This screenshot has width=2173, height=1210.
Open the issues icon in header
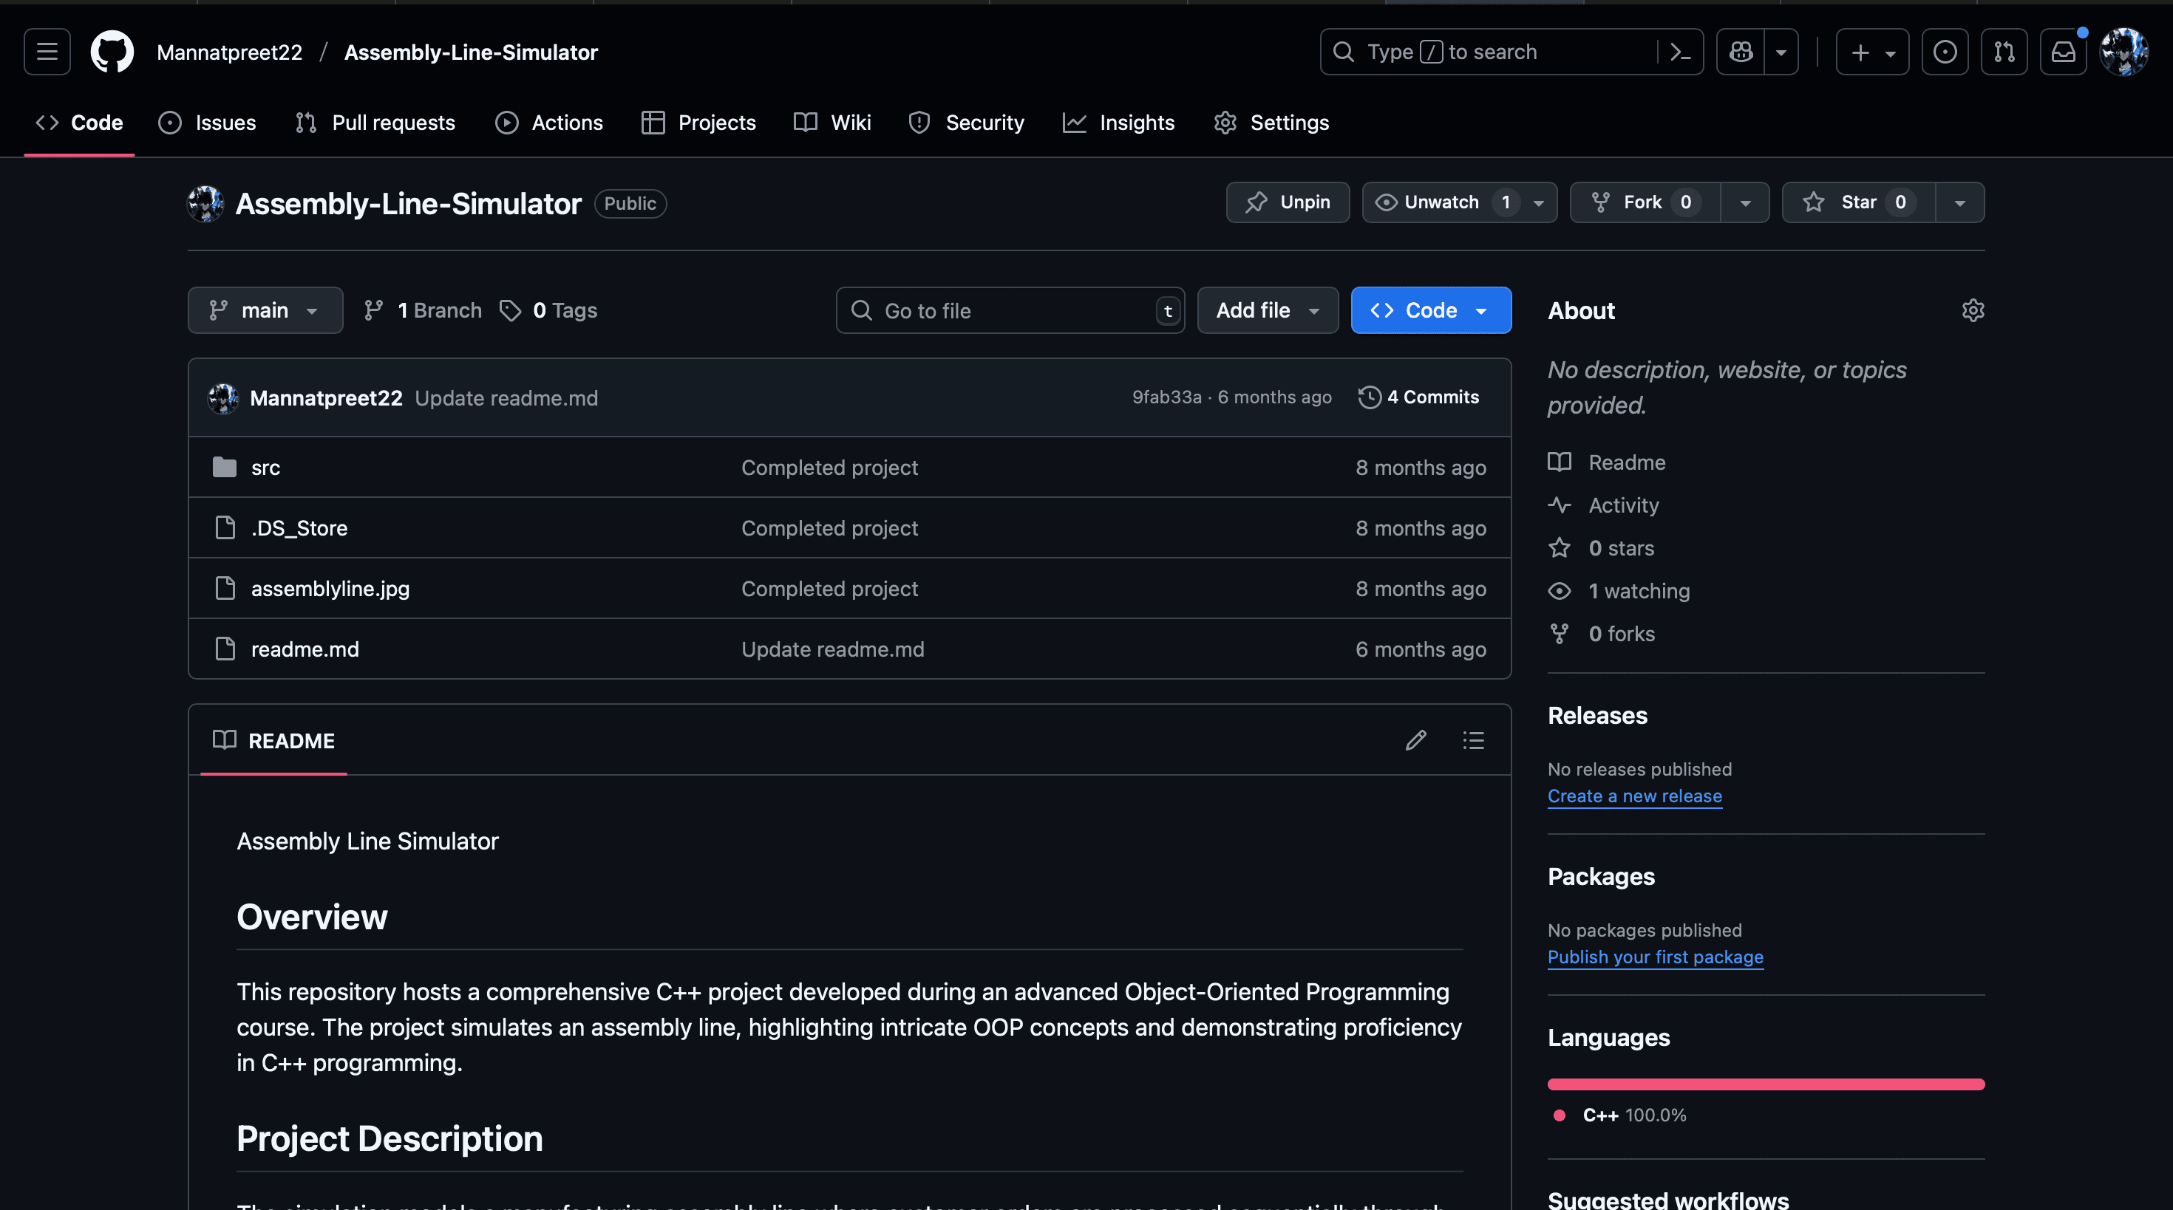1945,52
